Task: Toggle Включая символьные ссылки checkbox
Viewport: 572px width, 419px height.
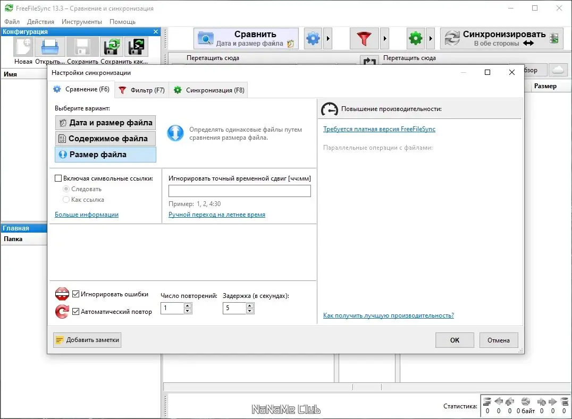Action: [58, 178]
